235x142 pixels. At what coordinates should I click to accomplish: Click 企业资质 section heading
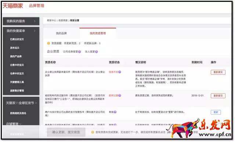[x=53, y=51]
